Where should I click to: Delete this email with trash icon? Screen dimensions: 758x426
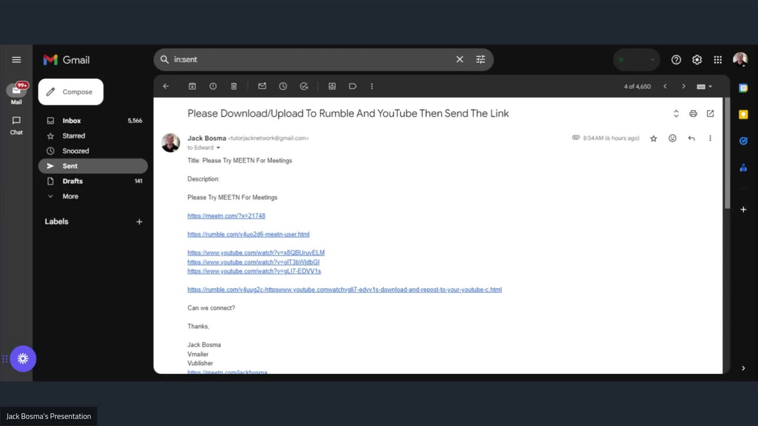234,86
